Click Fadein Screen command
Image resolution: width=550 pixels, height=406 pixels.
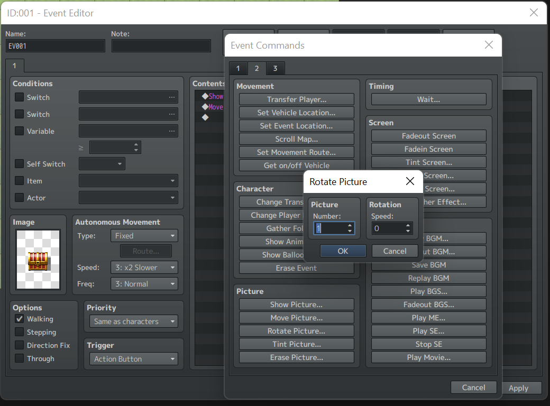click(x=429, y=149)
